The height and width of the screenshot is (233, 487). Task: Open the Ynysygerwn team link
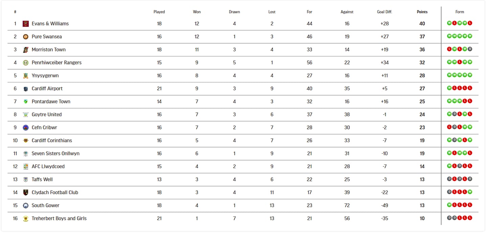click(x=45, y=76)
